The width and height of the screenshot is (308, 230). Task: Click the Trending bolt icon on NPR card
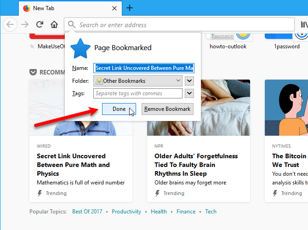157,193
